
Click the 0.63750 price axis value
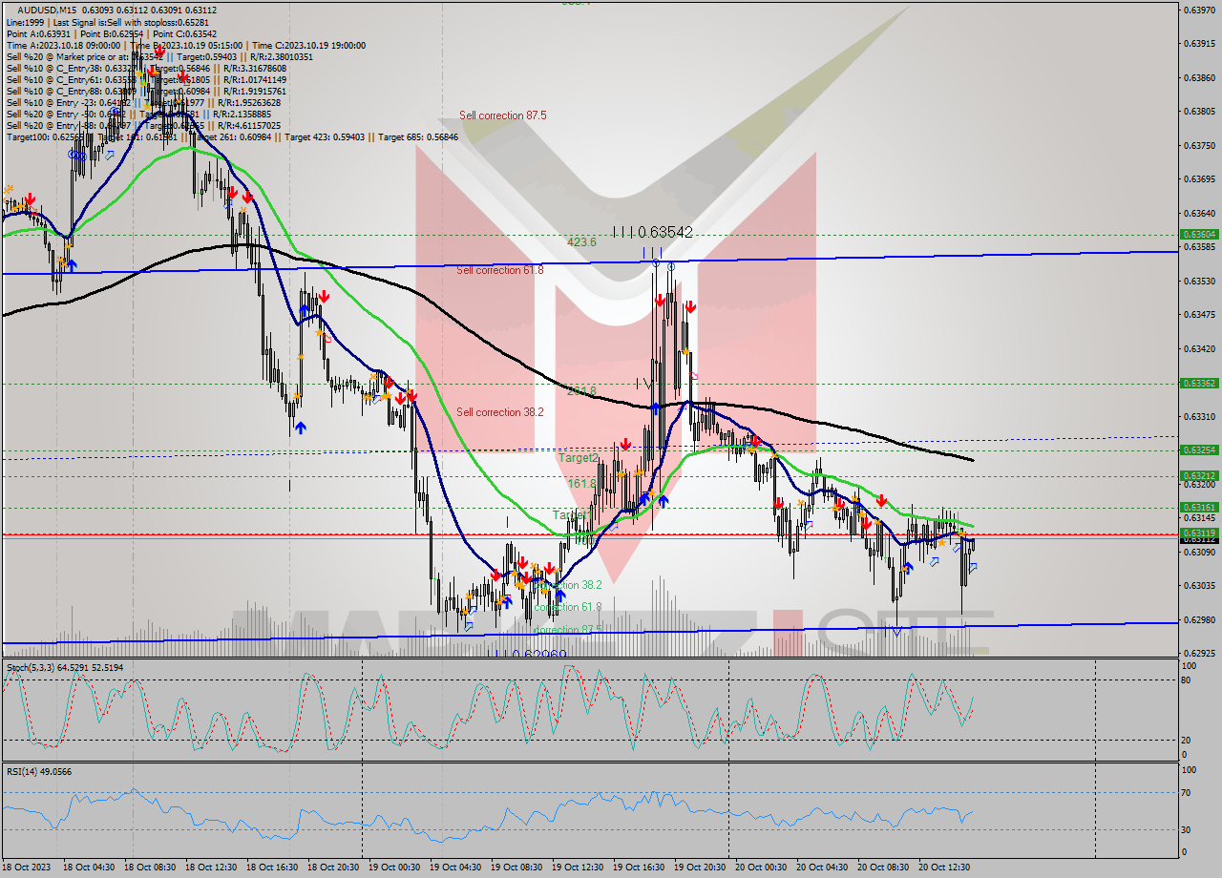coord(1199,145)
